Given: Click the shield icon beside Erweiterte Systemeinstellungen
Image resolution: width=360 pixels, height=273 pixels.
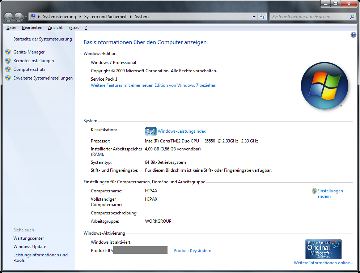Looking at the screenshot, I should pyautogui.click(x=8, y=78).
